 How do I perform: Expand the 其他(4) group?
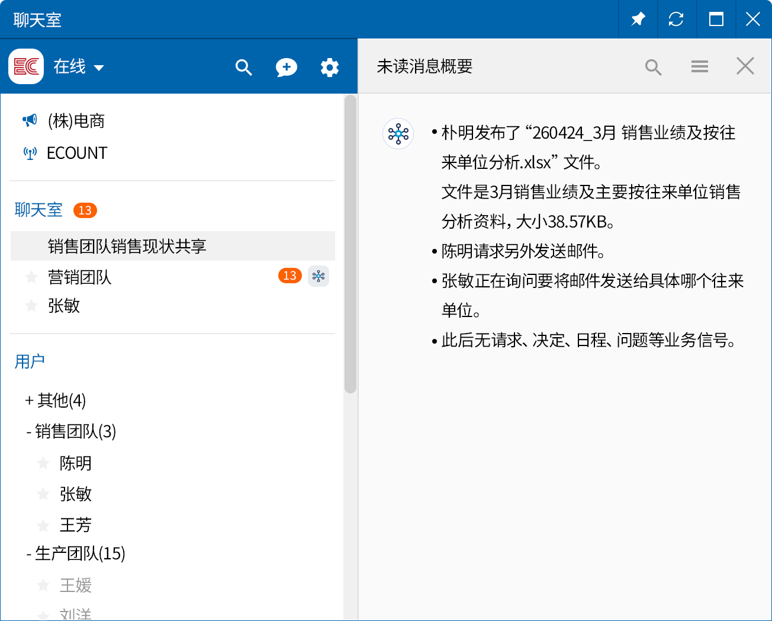click(55, 401)
